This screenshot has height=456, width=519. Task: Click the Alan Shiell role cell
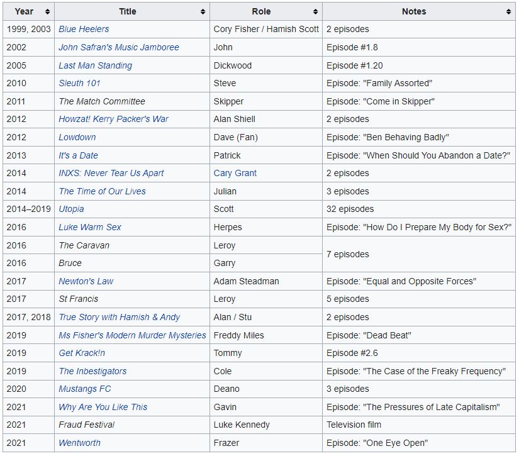pos(266,119)
